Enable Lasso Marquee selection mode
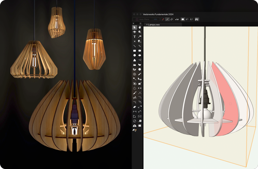Viewport: 258px width, 169px height. [x=187, y=19]
